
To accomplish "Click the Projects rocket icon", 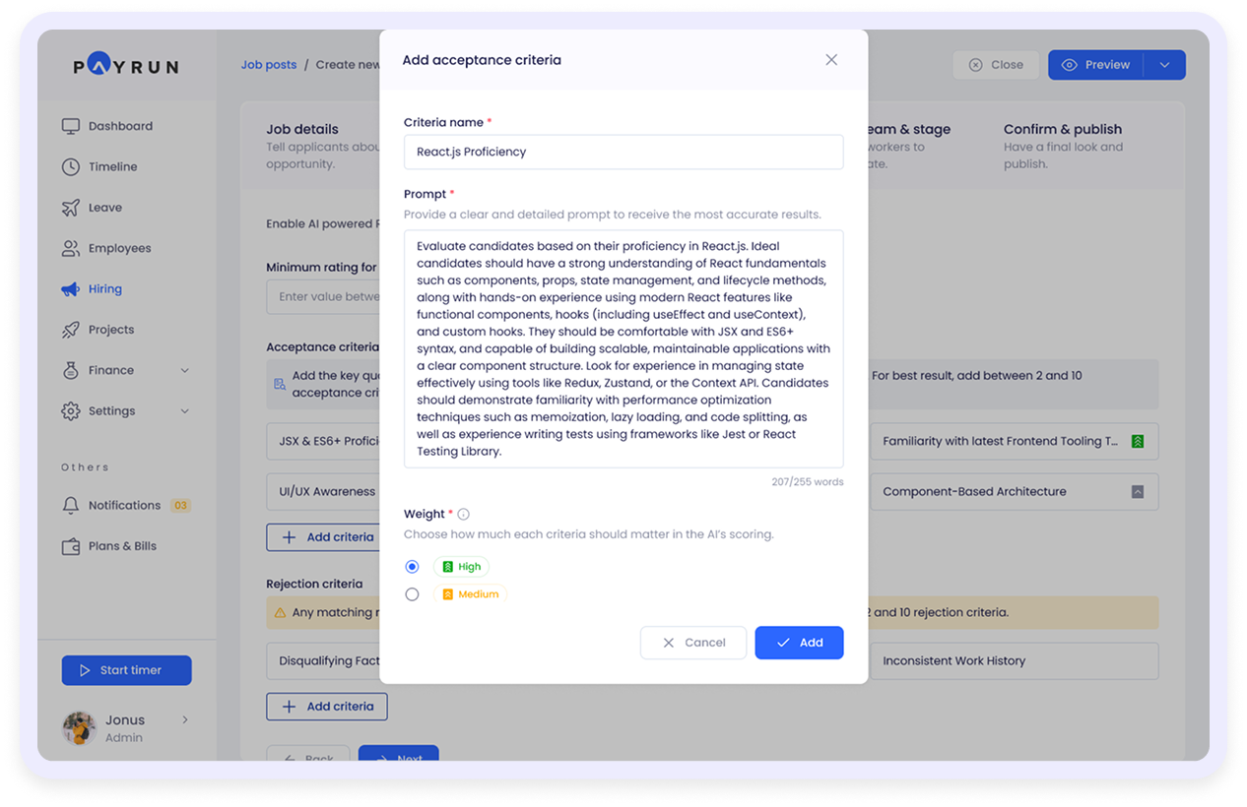I will click(x=71, y=330).
